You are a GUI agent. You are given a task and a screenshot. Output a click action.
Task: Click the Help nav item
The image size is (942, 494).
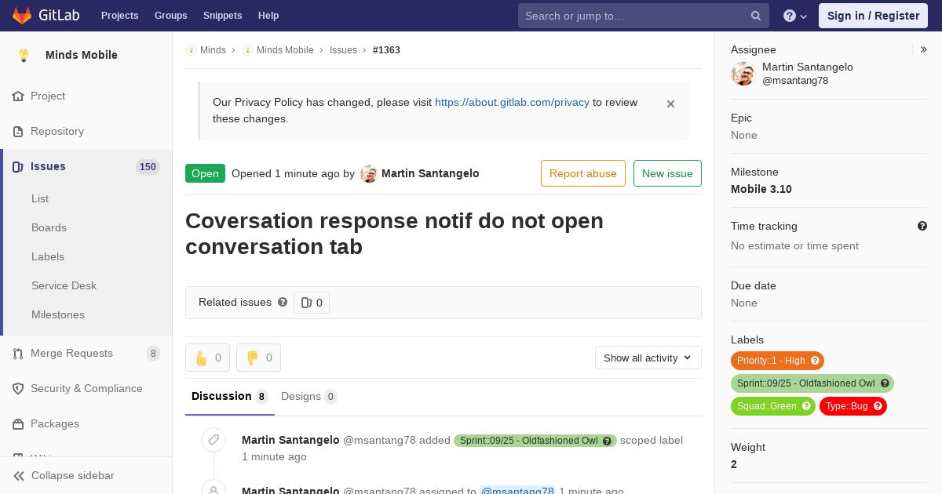point(268,16)
